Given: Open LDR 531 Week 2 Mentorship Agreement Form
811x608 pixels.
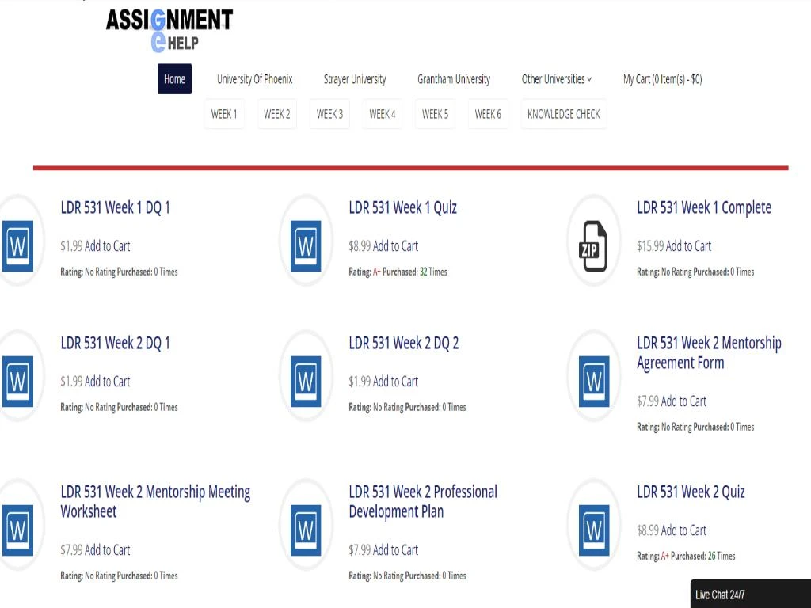Looking at the screenshot, I should coord(709,353).
